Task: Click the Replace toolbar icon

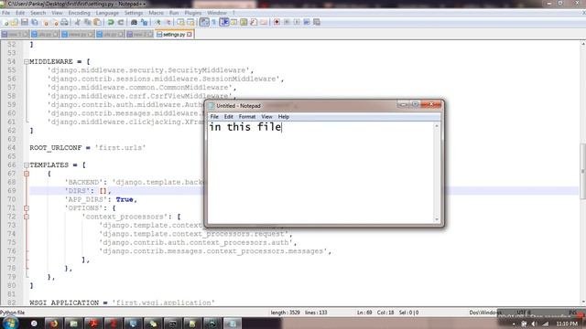Action: [144, 22]
